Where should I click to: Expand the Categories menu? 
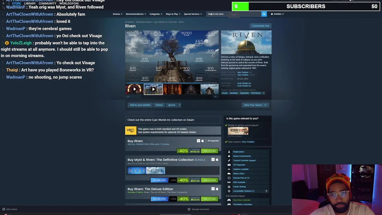click(156, 14)
